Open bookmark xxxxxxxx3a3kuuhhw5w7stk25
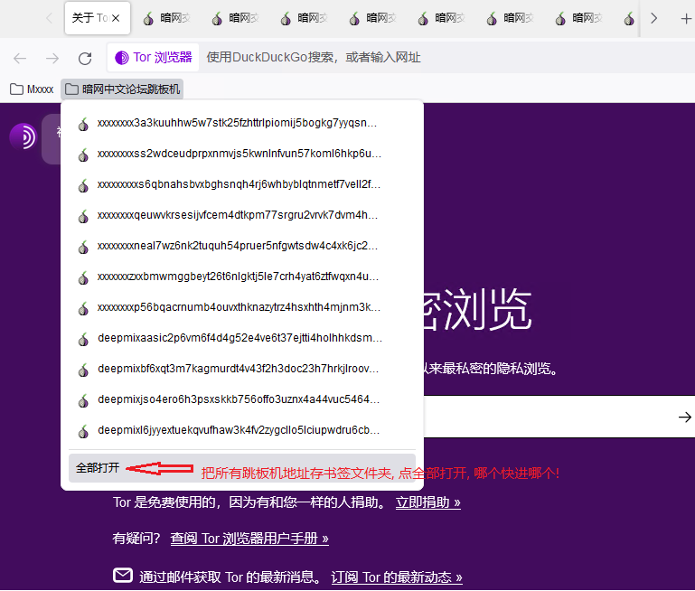695x591 pixels. point(242,123)
